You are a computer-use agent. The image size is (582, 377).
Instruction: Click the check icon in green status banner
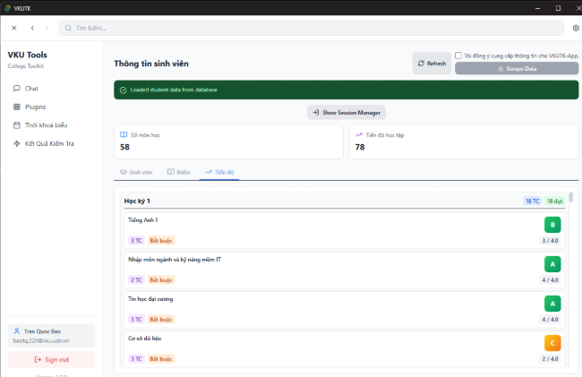(x=124, y=90)
